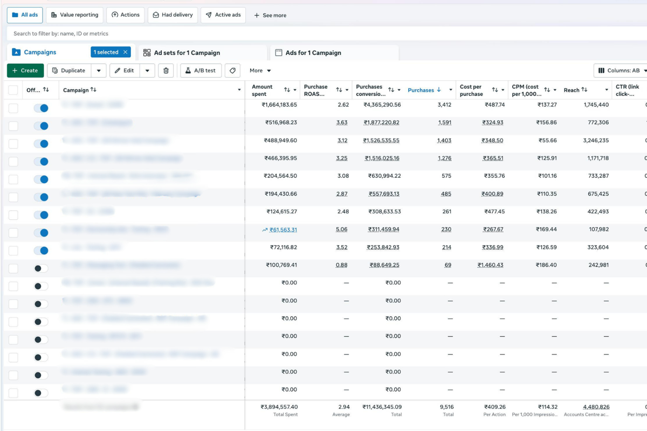Switch to the Ads for 1 Campaign tab
The height and width of the screenshot is (431, 647).
point(313,52)
